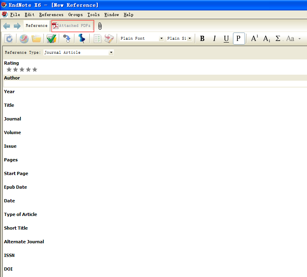Image resolution: width=307 pixels, height=277 pixels.
Task: Open the Help menu
Action: pos(128,14)
